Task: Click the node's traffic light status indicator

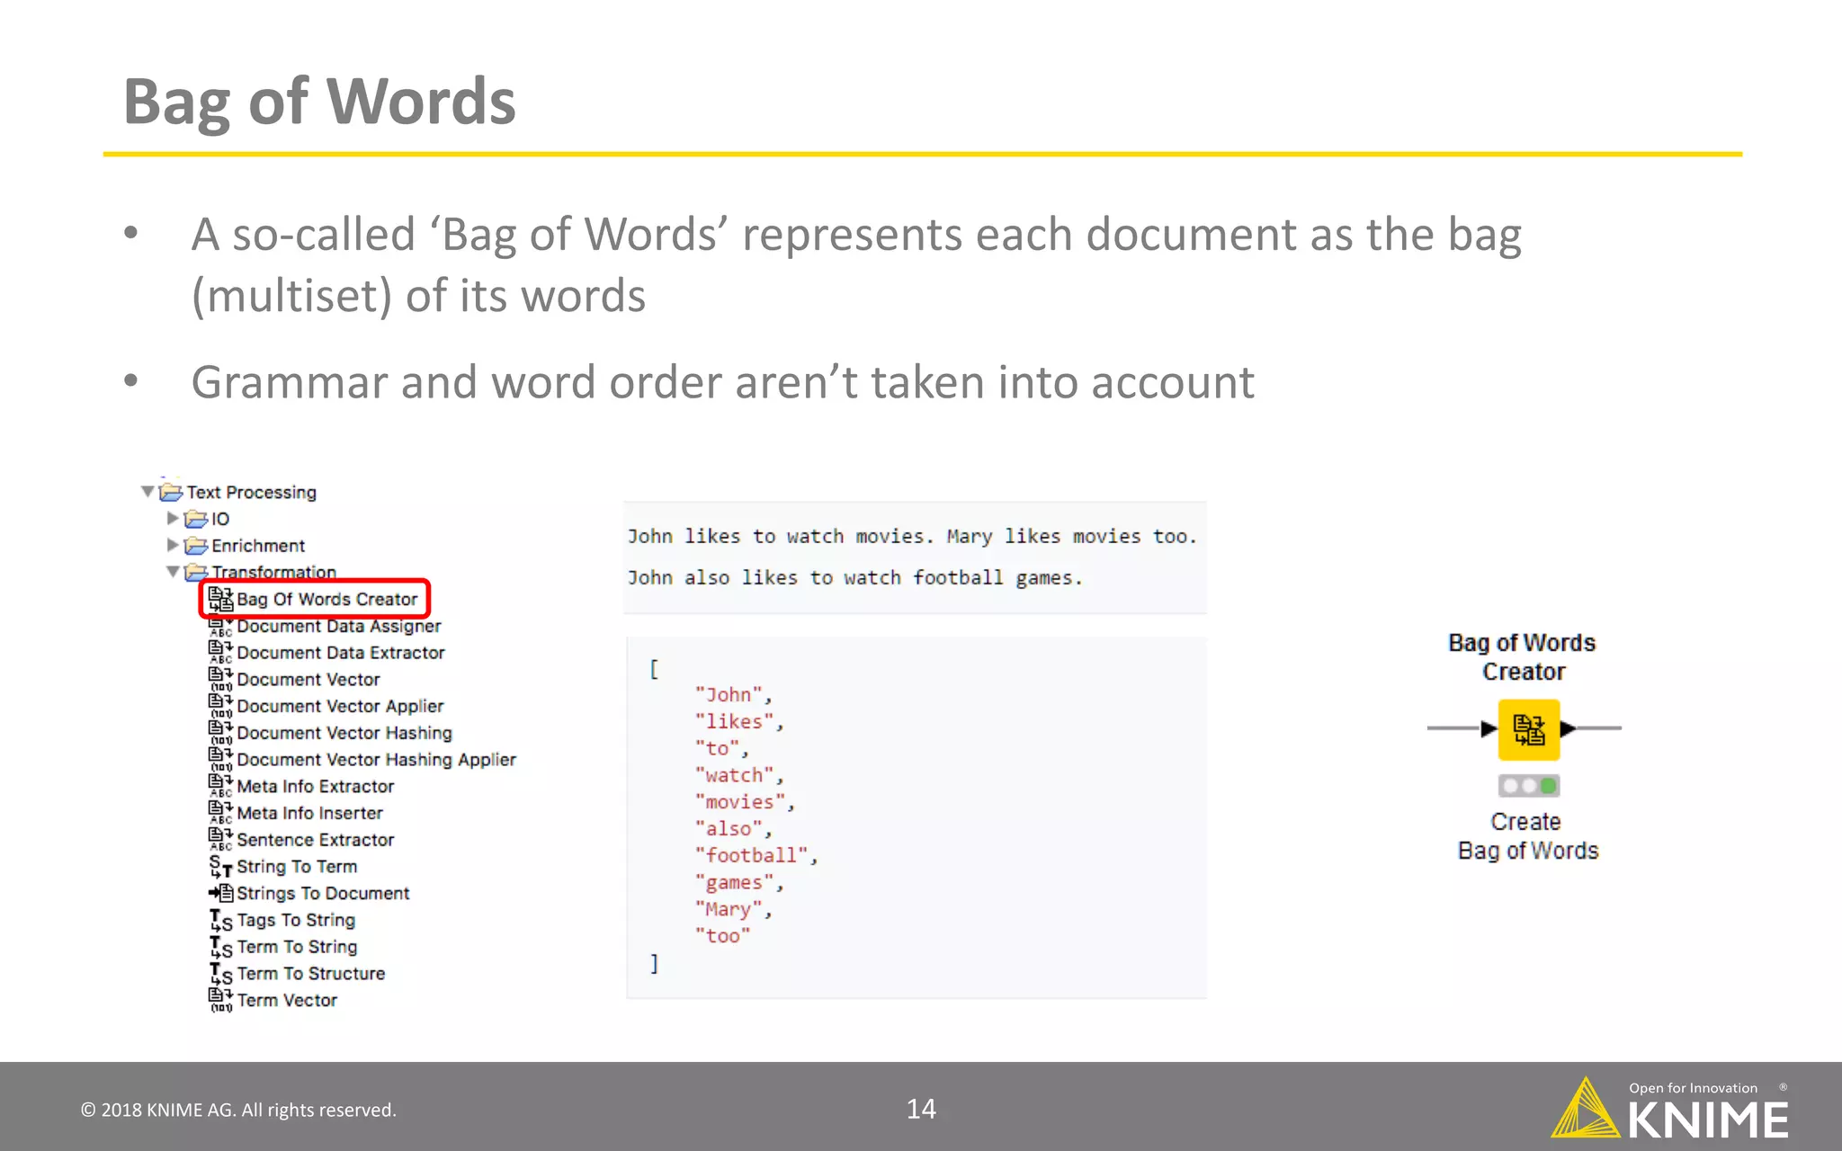Action: 1528,786
